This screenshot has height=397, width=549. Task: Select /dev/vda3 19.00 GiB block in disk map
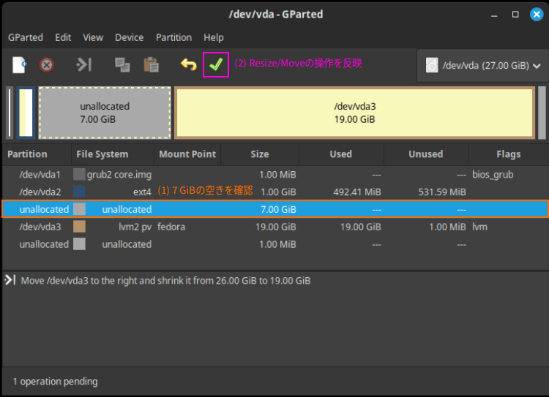click(355, 113)
